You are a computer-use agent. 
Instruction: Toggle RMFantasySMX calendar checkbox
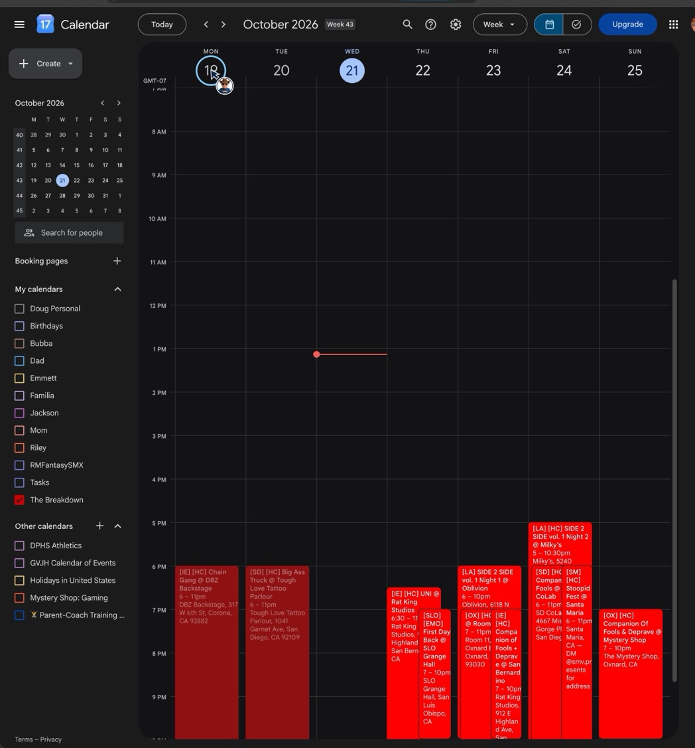pos(19,465)
